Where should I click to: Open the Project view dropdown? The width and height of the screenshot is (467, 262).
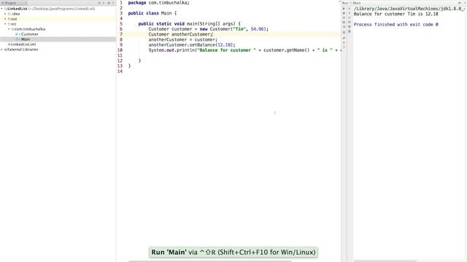point(26,3)
